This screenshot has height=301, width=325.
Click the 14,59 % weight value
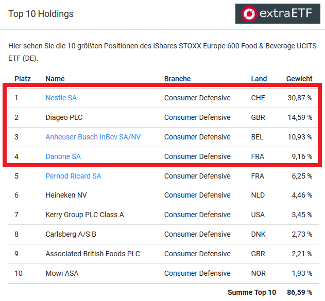point(300,117)
